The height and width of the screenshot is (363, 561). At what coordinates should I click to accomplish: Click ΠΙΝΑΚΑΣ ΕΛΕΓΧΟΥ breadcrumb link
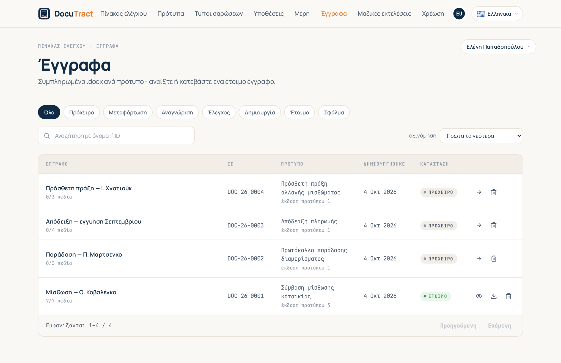coord(62,46)
